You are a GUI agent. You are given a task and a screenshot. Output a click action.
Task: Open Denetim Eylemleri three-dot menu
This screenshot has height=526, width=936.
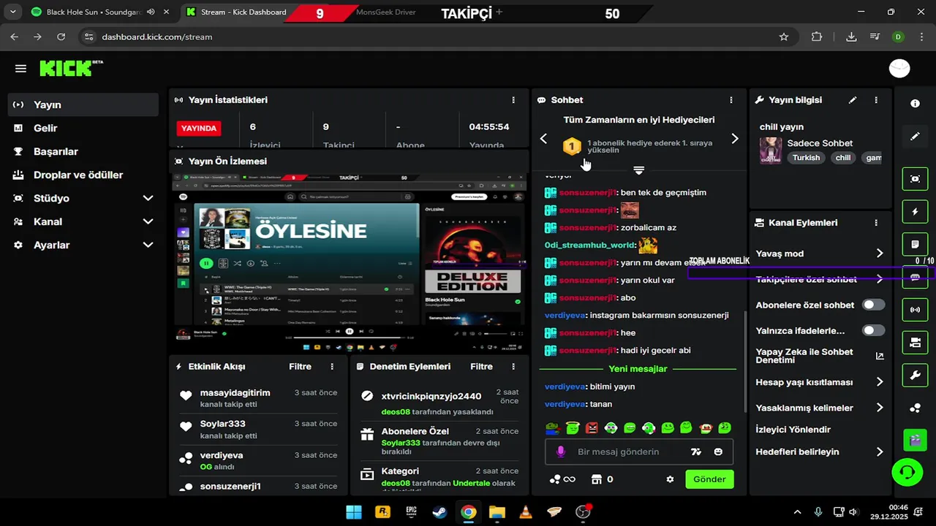click(514, 367)
